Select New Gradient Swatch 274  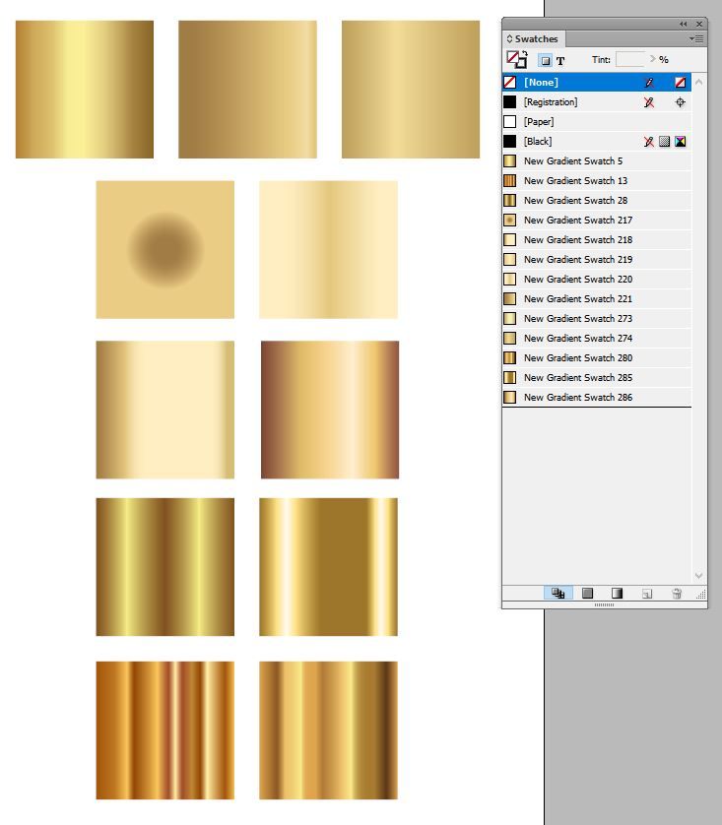point(597,338)
